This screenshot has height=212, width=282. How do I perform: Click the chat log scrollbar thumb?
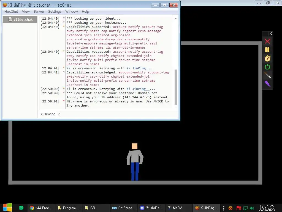tap(176, 87)
